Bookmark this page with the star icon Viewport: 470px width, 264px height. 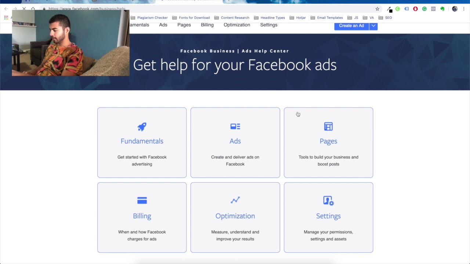click(x=377, y=9)
